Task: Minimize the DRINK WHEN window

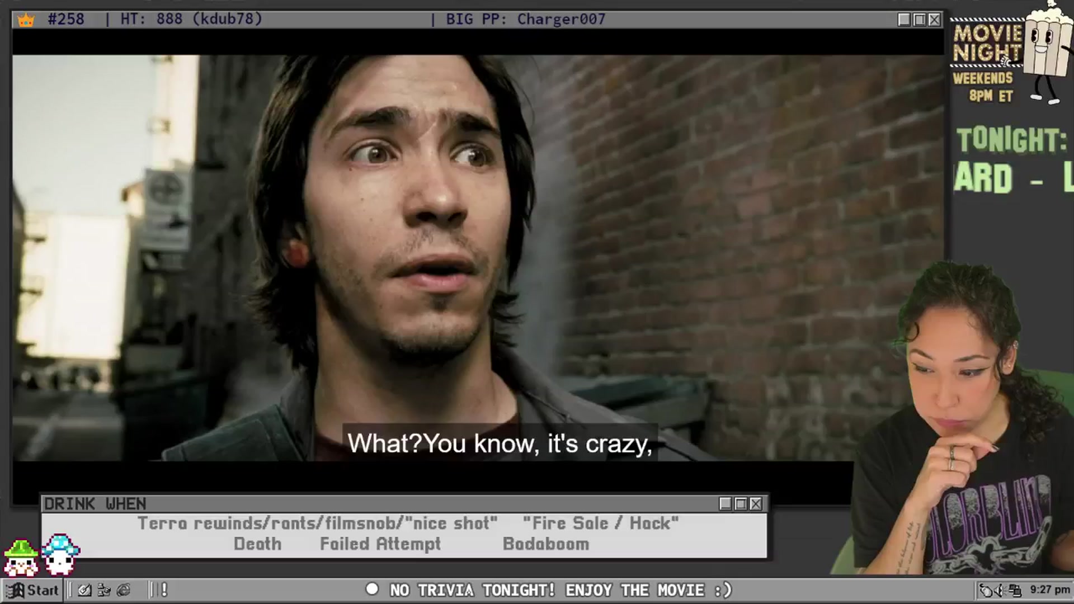Action: click(726, 504)
